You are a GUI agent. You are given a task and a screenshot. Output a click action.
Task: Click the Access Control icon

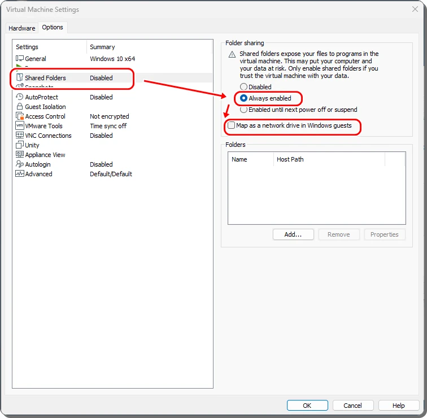(x=20, y=116)
